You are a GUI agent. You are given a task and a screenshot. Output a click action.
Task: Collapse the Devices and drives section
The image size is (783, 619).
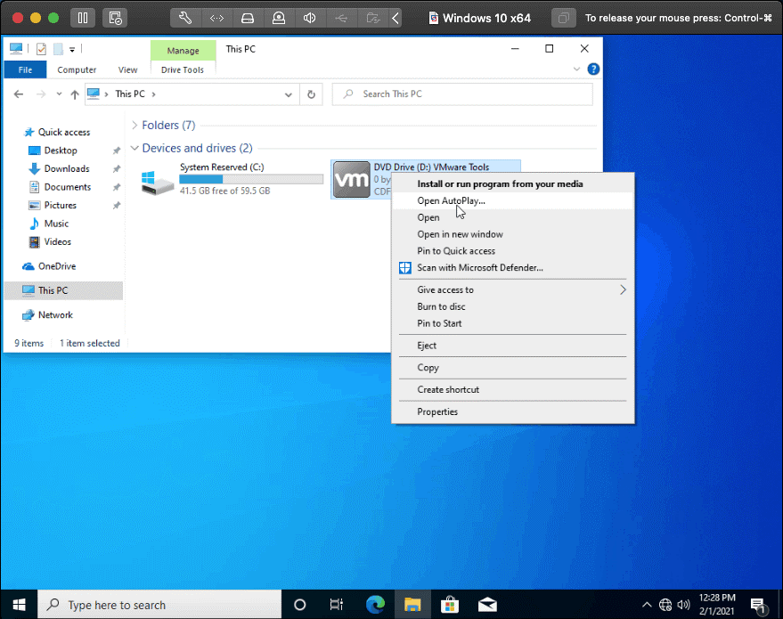click(x=135, y=148)
